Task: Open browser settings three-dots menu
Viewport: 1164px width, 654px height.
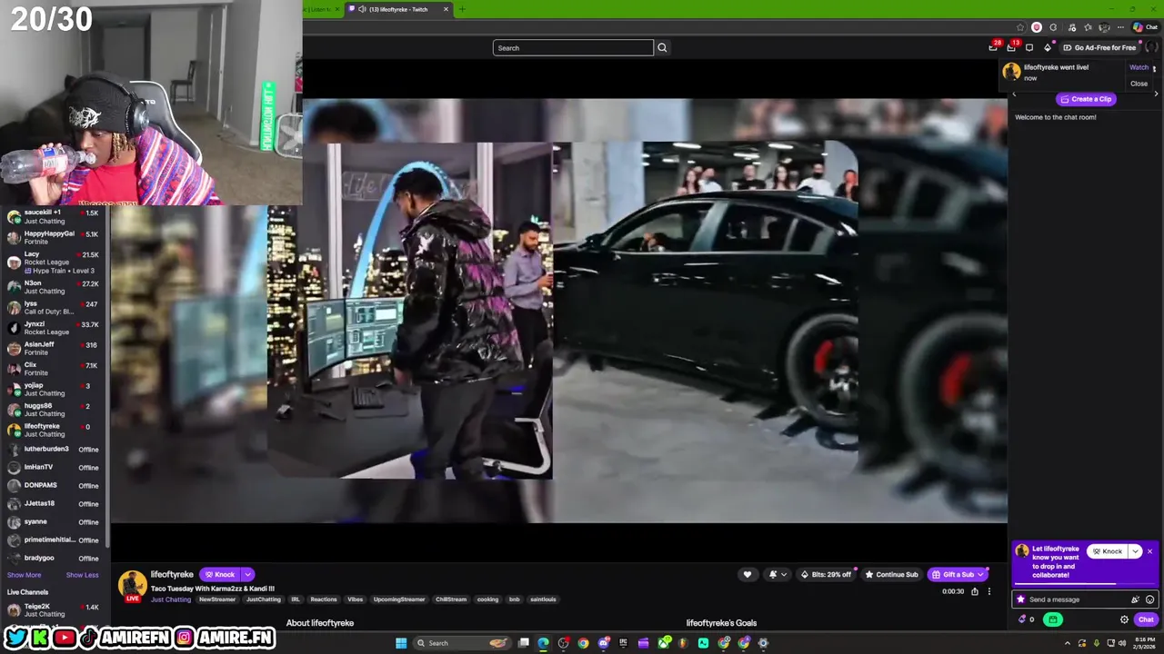Action: (x=1120, y=27)
